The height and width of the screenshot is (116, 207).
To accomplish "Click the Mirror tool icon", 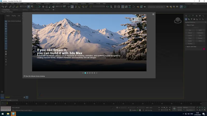I will 108,7.
